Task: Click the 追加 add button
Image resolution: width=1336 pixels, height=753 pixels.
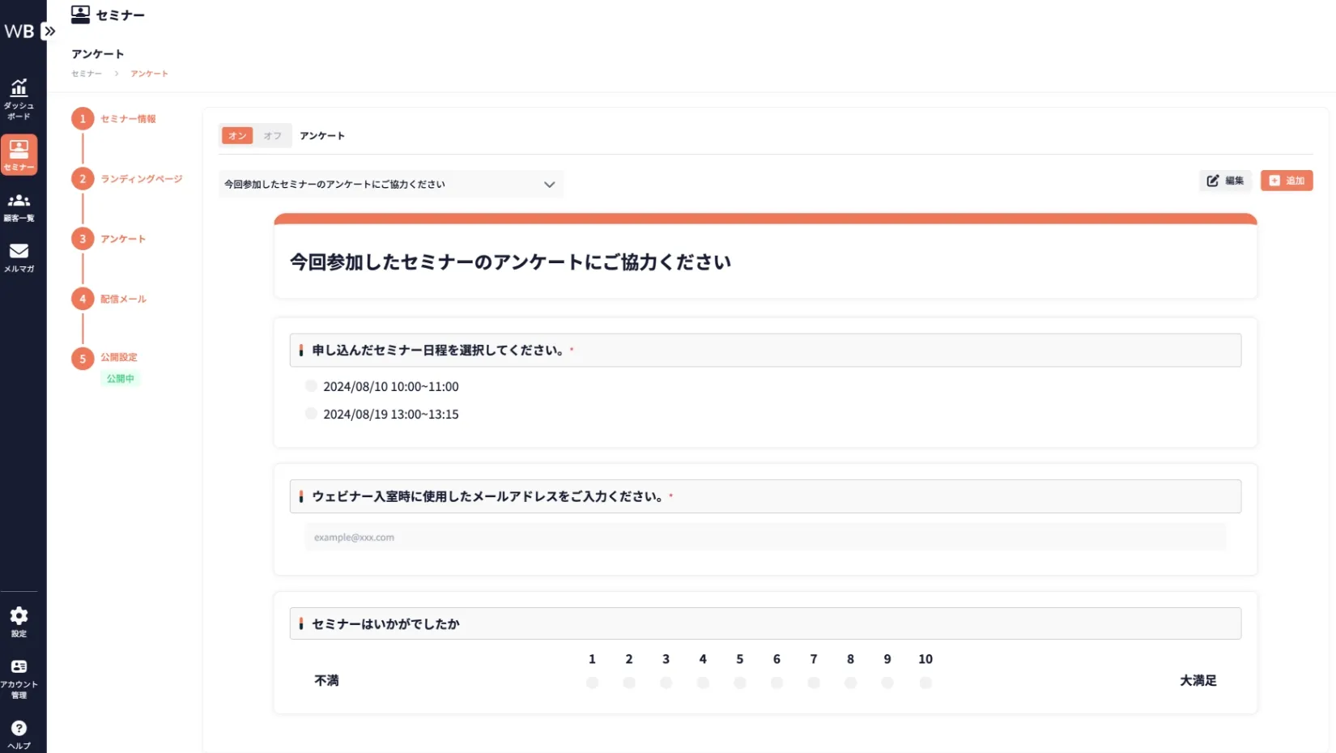Action: click(1287, 181)
